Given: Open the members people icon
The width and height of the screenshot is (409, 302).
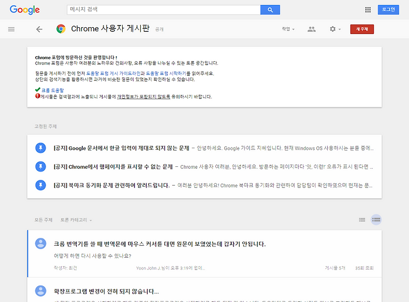Looking at the screenshot, I should click(x=311, y=29).
